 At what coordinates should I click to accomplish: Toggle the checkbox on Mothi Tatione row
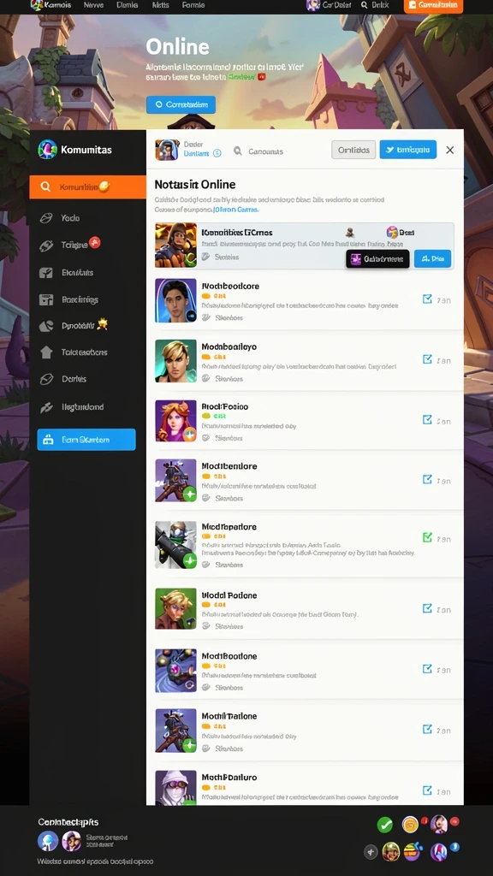[x=427, y=729]
